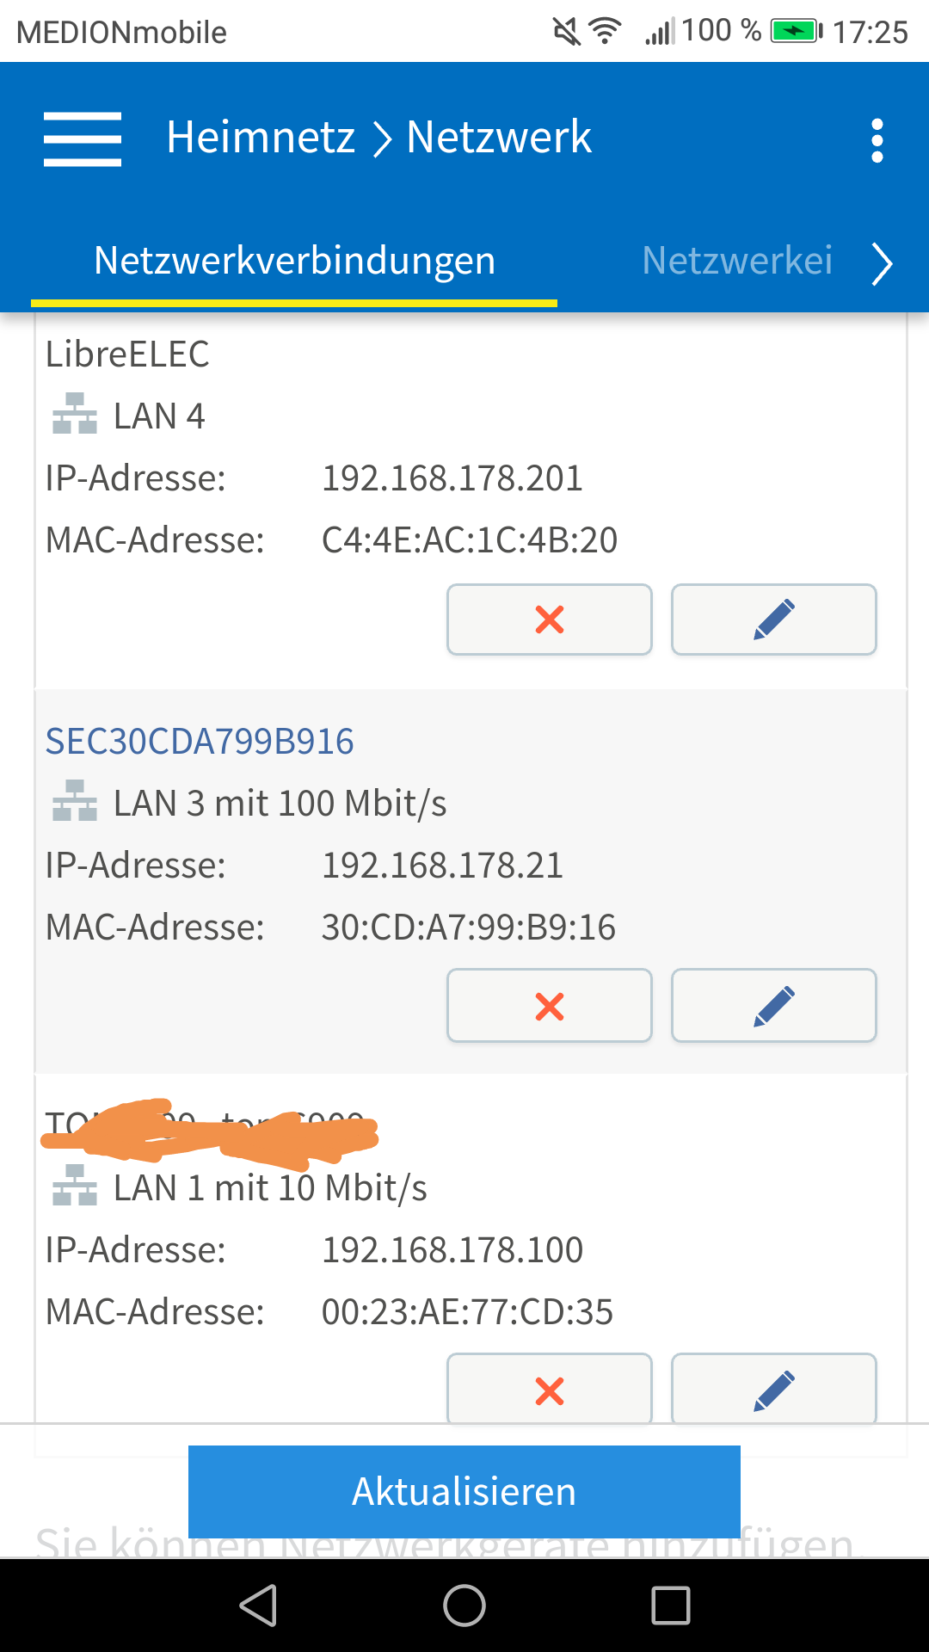Screen dimensions: 929x1652
Task: Tap the Heimnetz breadcrumb
Action: coord(261,137)
